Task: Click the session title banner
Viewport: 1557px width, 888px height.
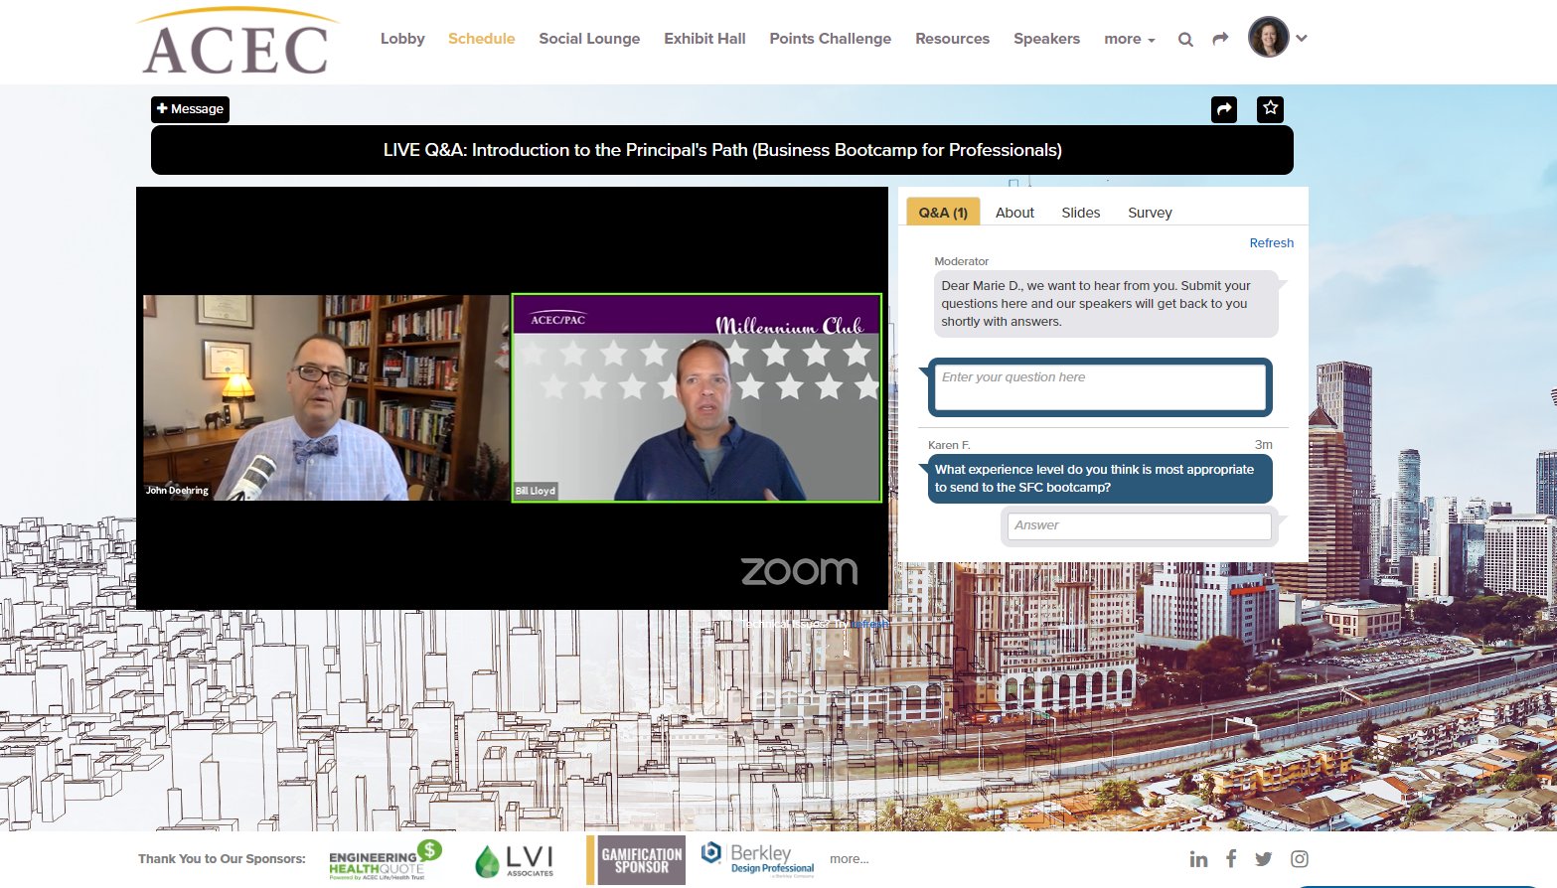Action: point(722,150)
